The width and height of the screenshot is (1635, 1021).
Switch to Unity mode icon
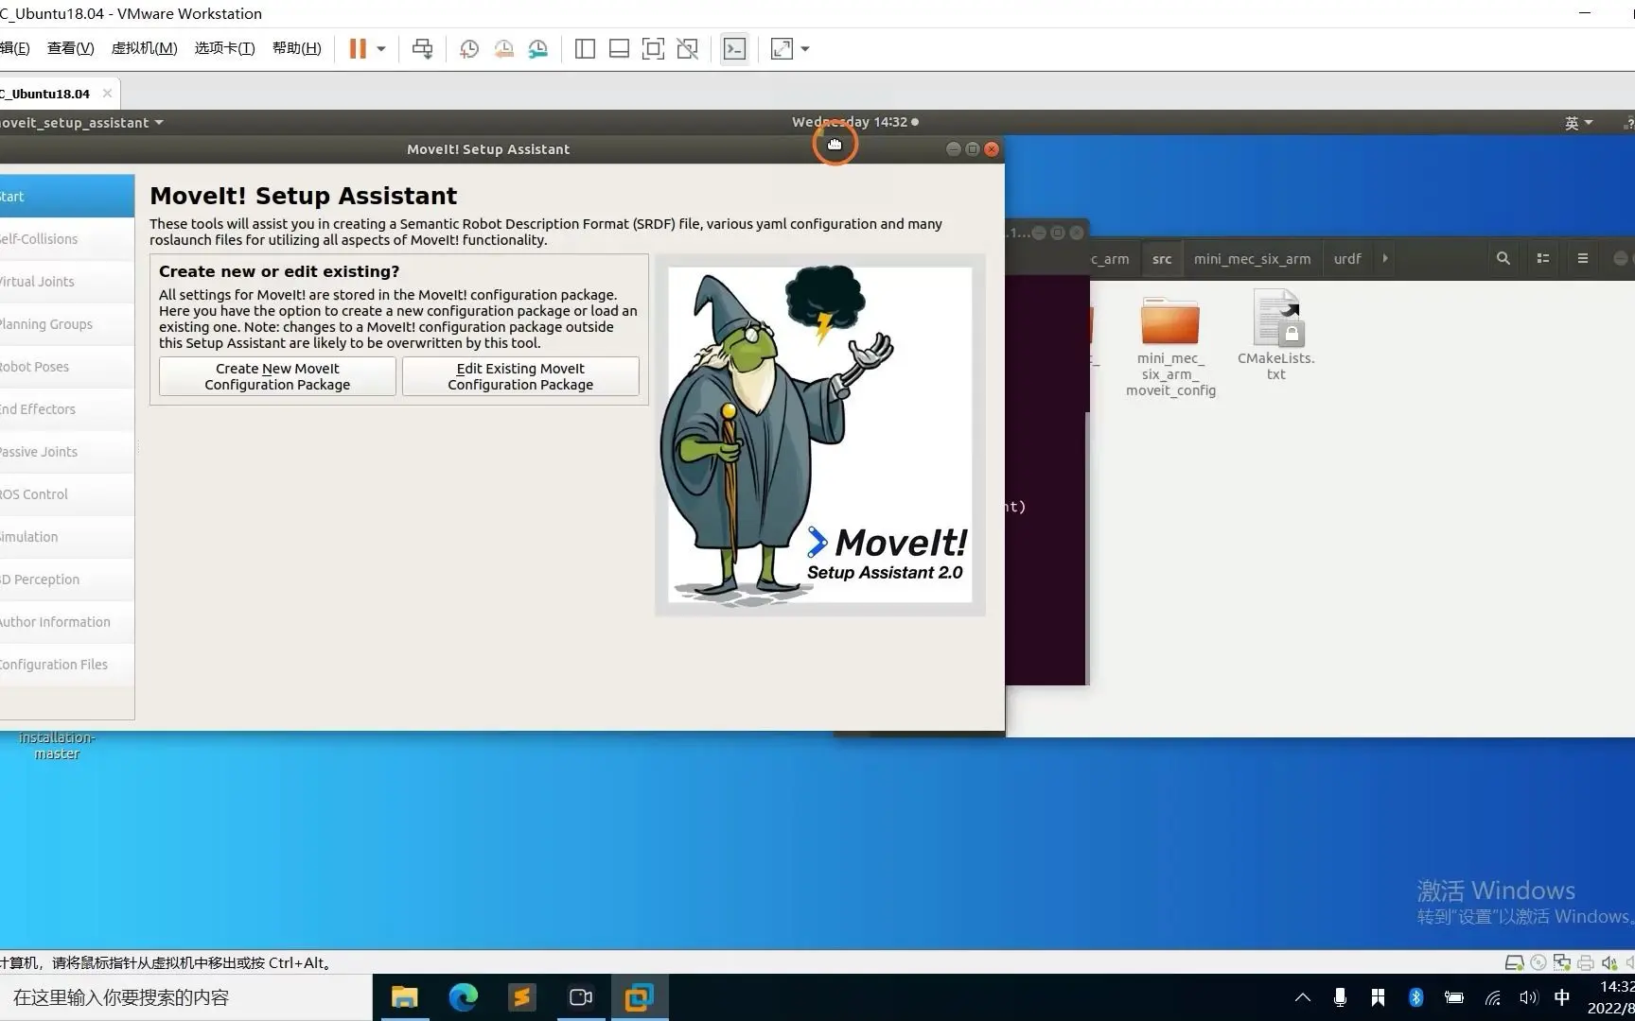click(688, 49)
